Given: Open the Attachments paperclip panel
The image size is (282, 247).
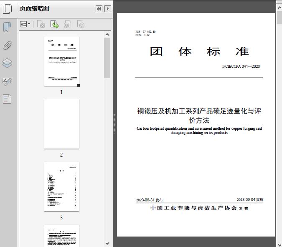Looking at the screenshot, I should [7, 45].
